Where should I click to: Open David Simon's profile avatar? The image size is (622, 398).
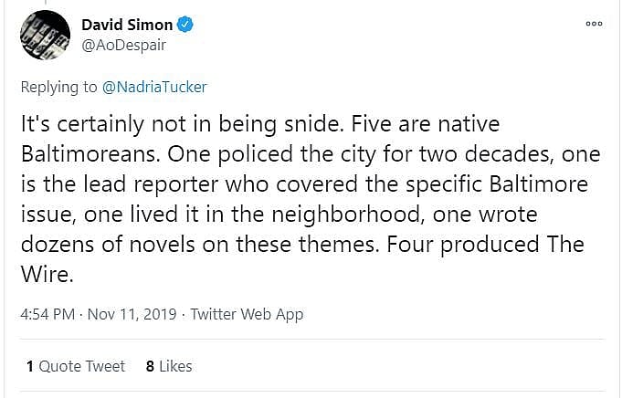(x=45, y=35)
